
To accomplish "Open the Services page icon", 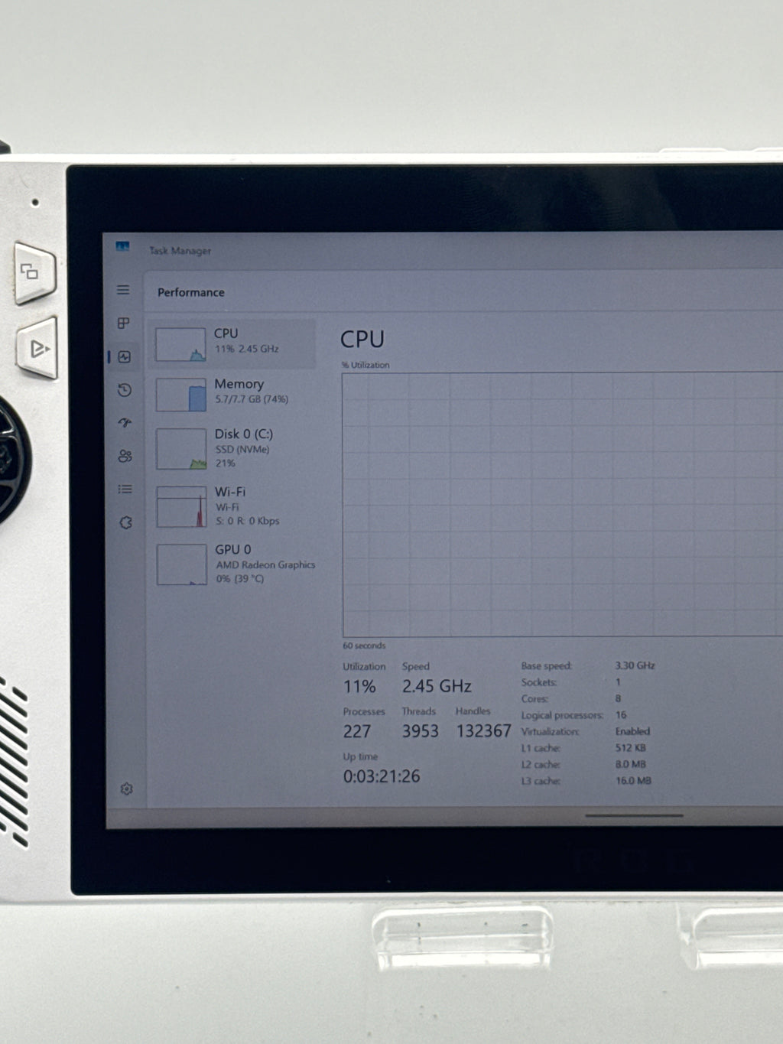I will (x=126, y=522).
